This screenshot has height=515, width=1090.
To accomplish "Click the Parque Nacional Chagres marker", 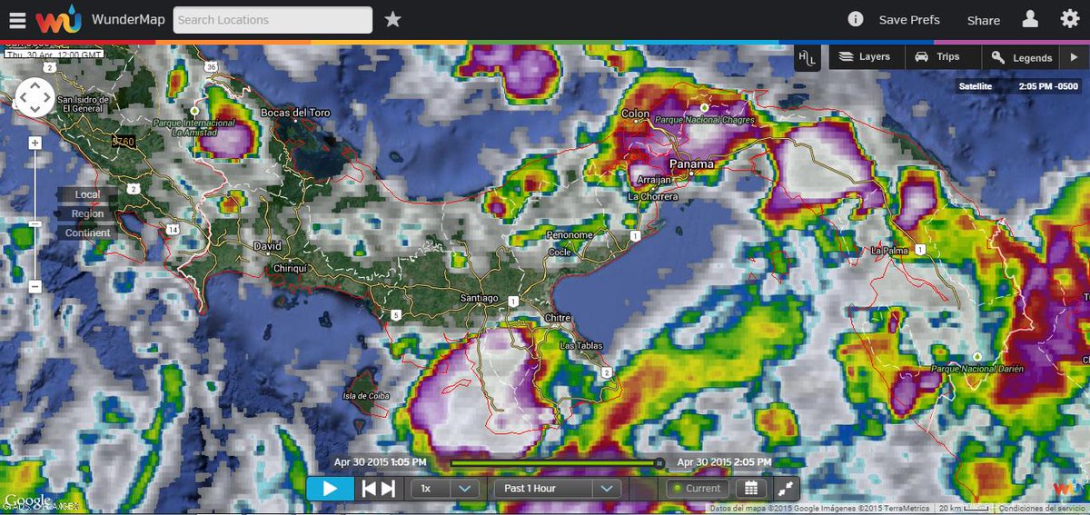I will (x=702, y=108).
